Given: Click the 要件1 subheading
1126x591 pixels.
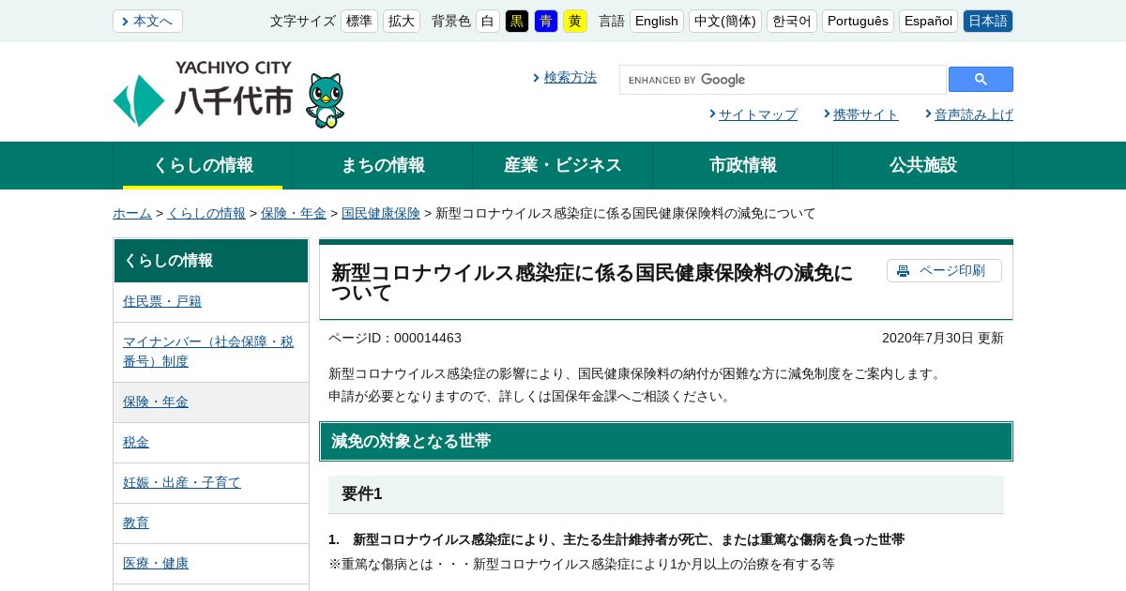Looking at the screenshot, I should pos(666,494).
